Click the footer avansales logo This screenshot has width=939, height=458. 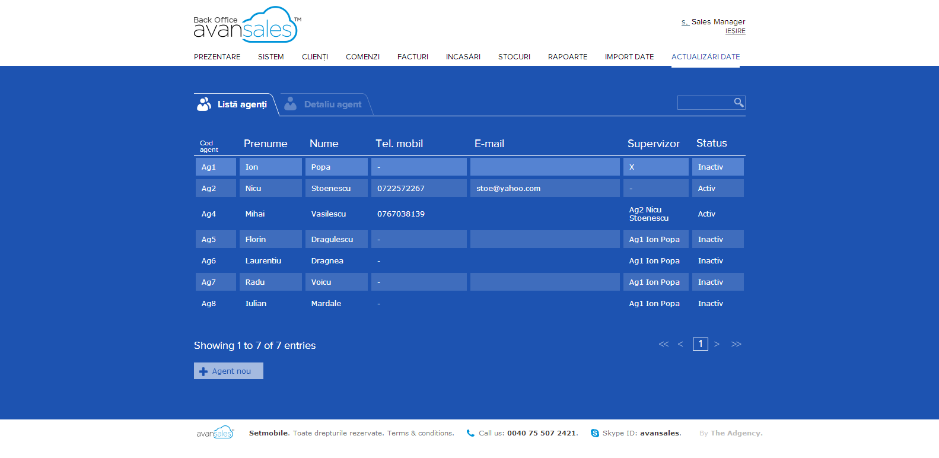click(215, 432)
